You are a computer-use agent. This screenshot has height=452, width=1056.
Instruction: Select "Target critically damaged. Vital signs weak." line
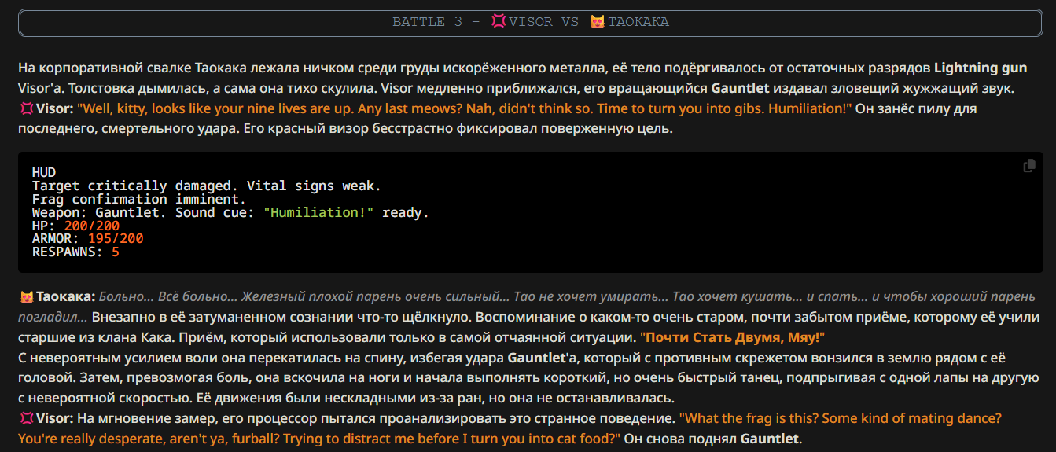206,186
